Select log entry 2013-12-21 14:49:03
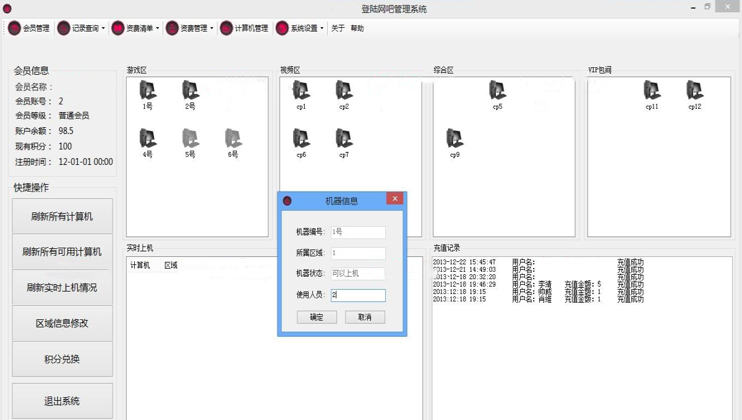Viewport: 742px width, 420px height. tap(538, 270)
